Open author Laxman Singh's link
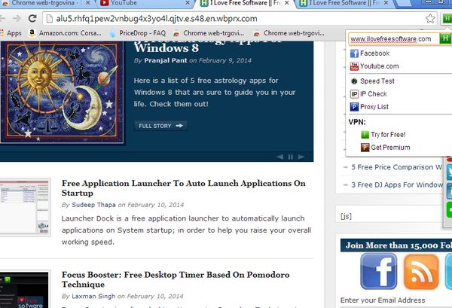The height and width of the screenshot is (308, 452). pos(93,296)
